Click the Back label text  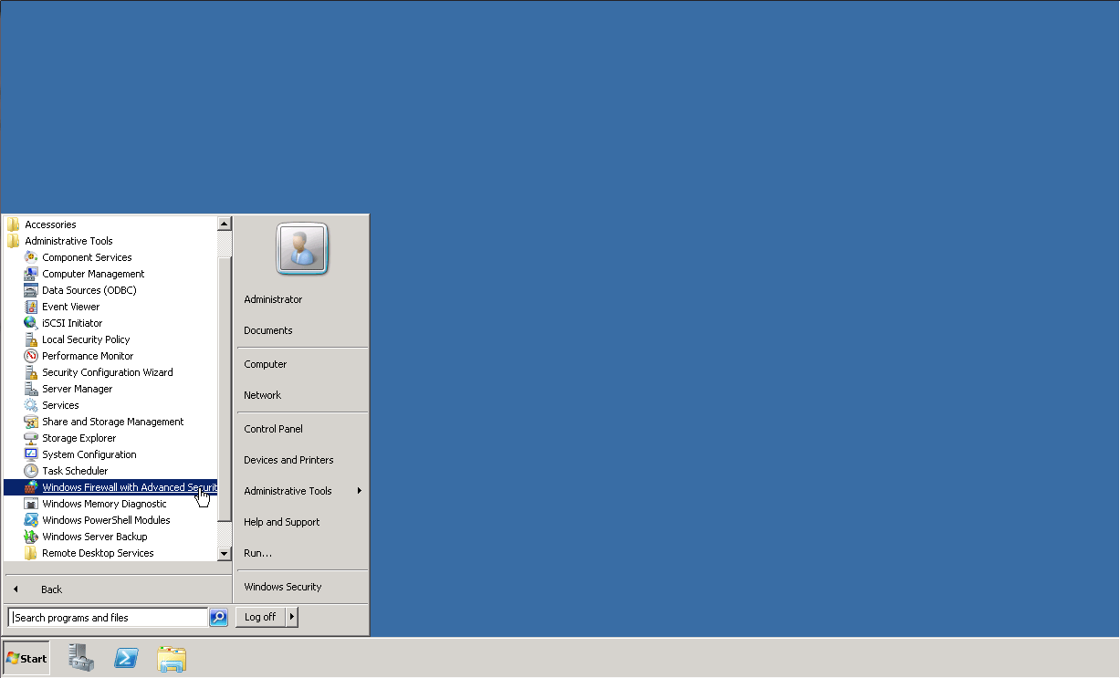pyautogui.click(x=52, y=589)
